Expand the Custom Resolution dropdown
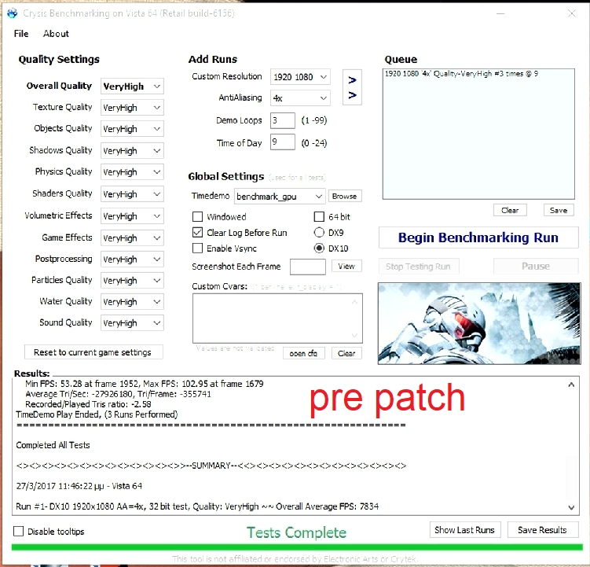The width and height of the screenshot is (590, 567). click(x=300, y=77)
